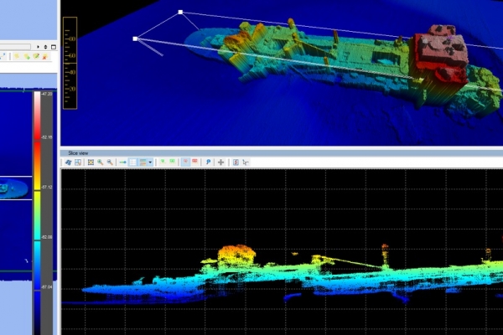
Task: Click the delete layer icon with red X
Action: 45,56
